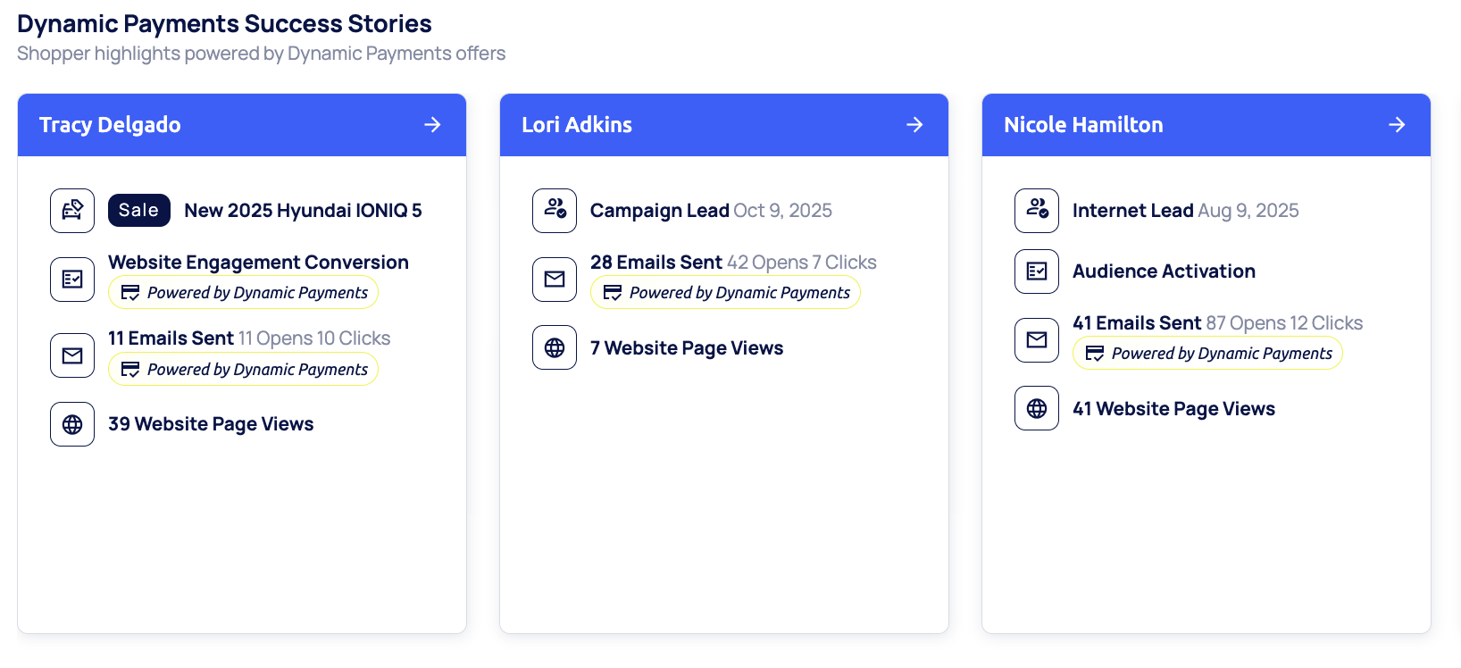
Task: Open Lori Adkins's story with the arrow
Action: pos(914,125)
